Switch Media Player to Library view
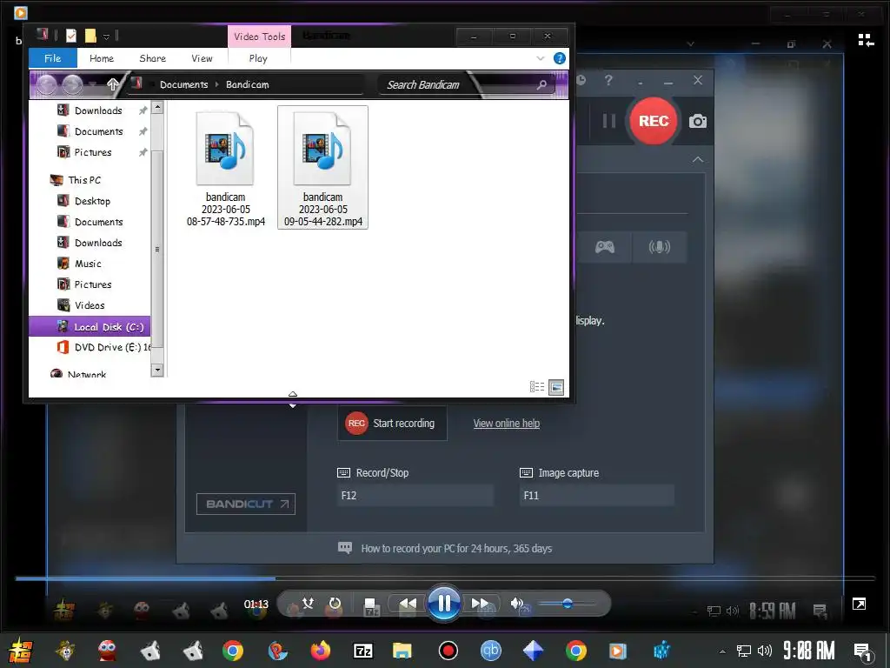This screenshot has height=668, width=890. tap(866, 40)
